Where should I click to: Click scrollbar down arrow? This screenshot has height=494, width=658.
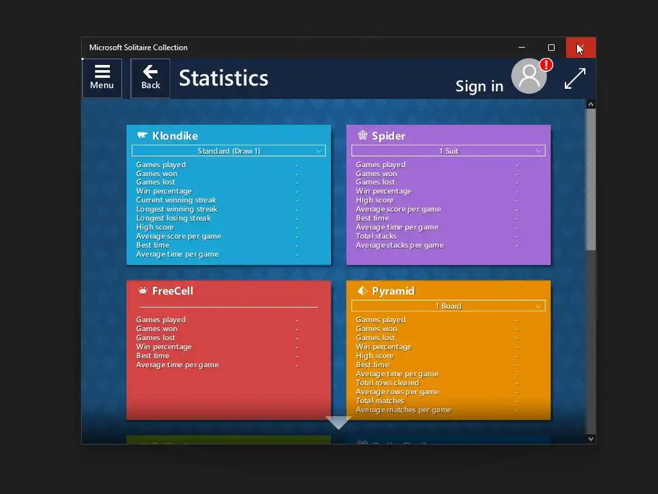click(x=591, y=439)
